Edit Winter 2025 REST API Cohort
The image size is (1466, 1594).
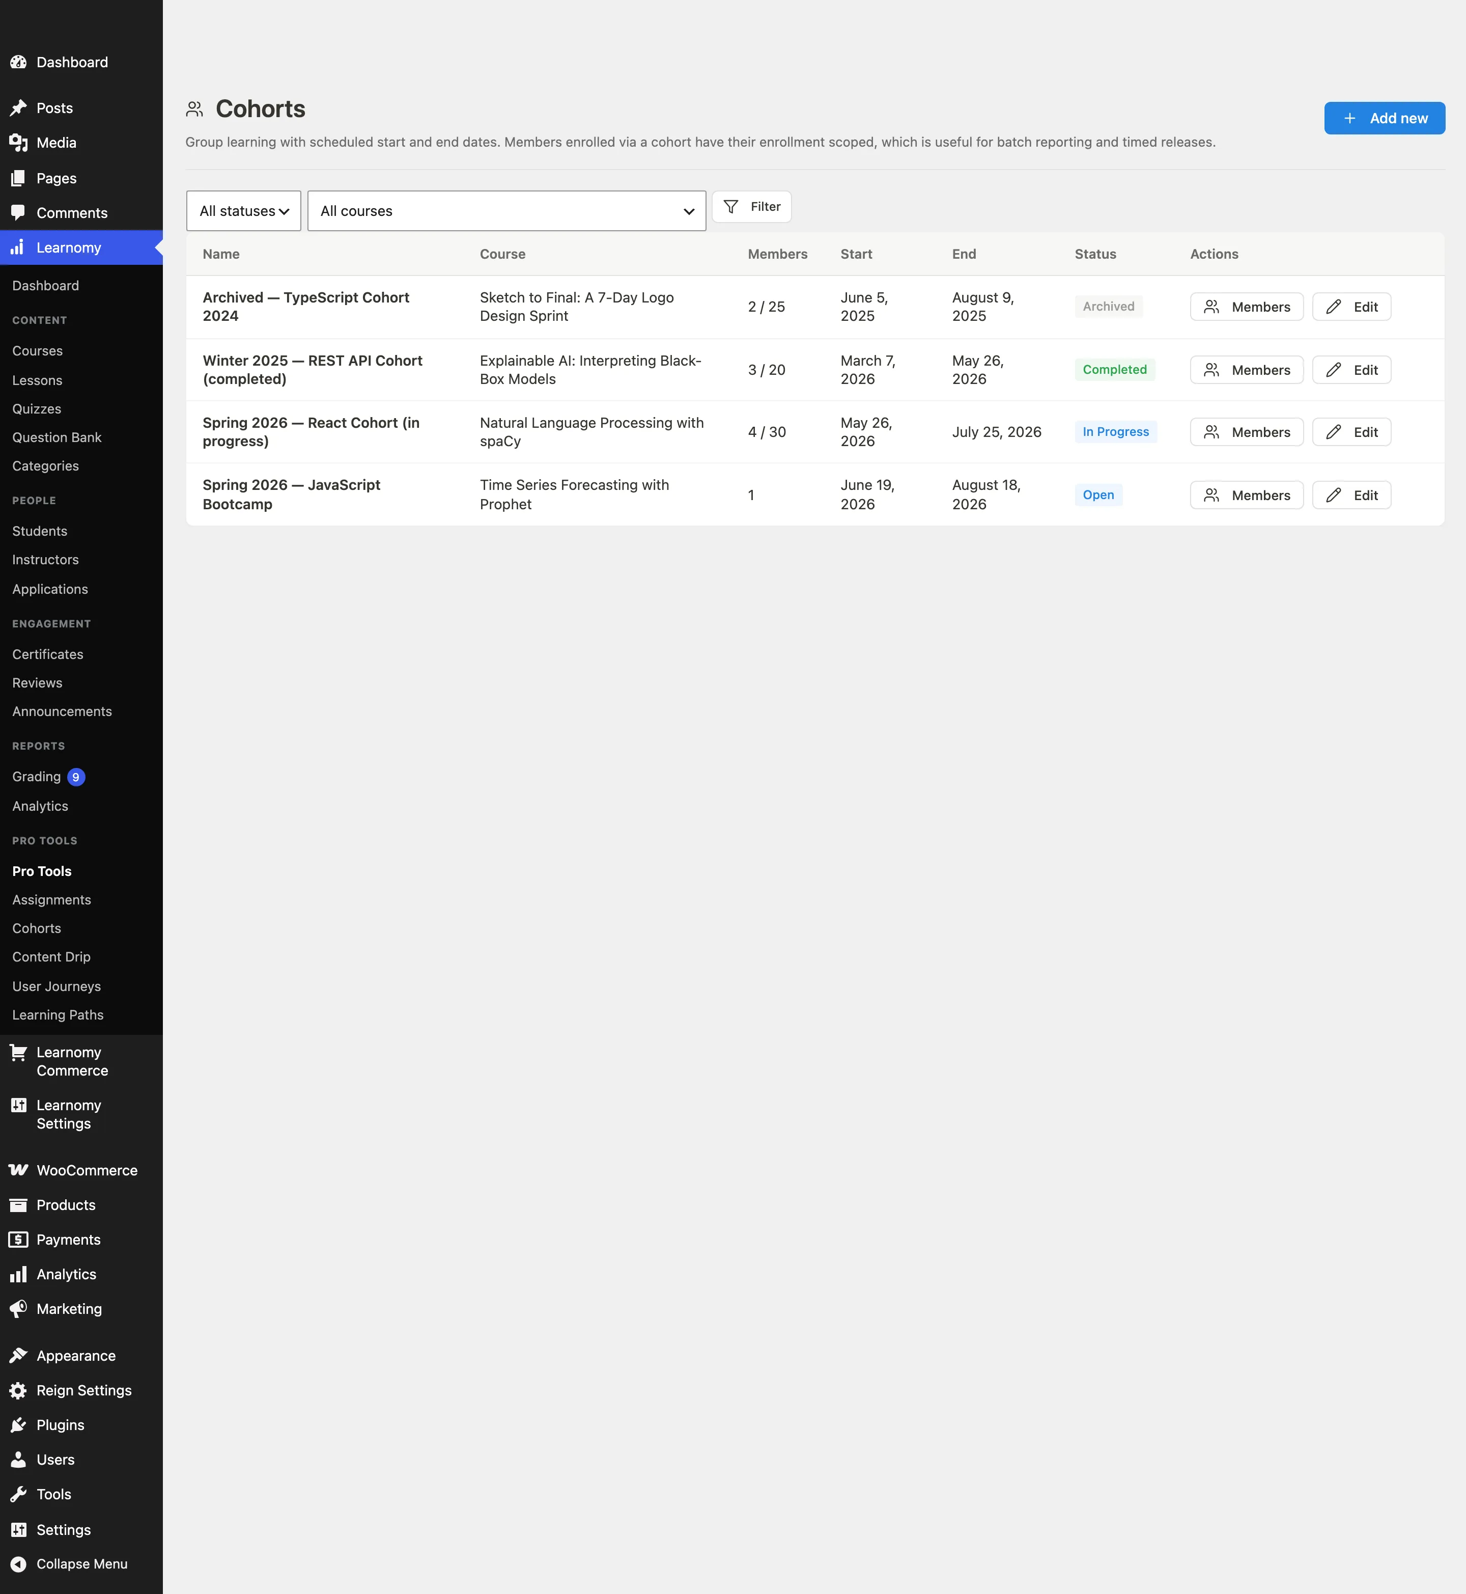pos(1351,370)
